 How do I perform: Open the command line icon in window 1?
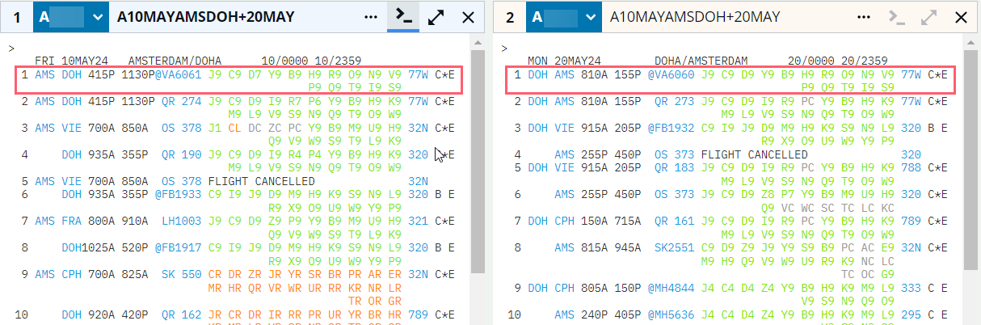click(402, 17)
